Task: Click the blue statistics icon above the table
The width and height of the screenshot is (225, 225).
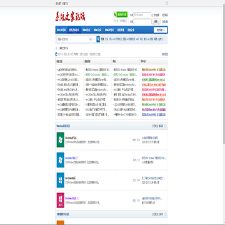Action: point(56,54)
